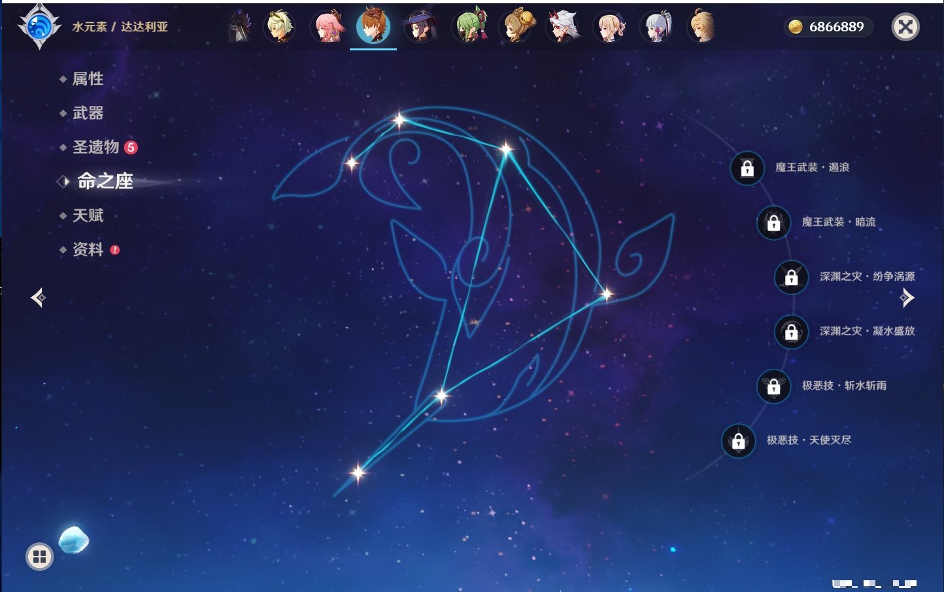The image size is (944, 592).
Task: Click the lock icon for 深渊之灾·凝水盛放
Action: click(791, 332)
